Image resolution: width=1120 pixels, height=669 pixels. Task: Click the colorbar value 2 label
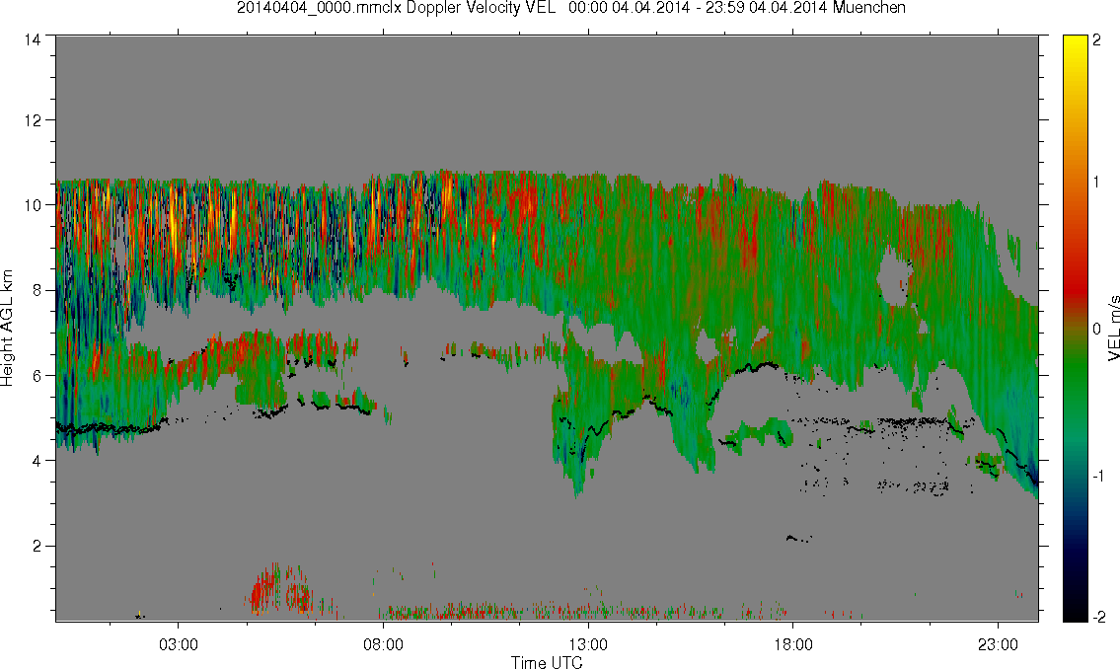pyautogui.click(x=1097, y=40)
